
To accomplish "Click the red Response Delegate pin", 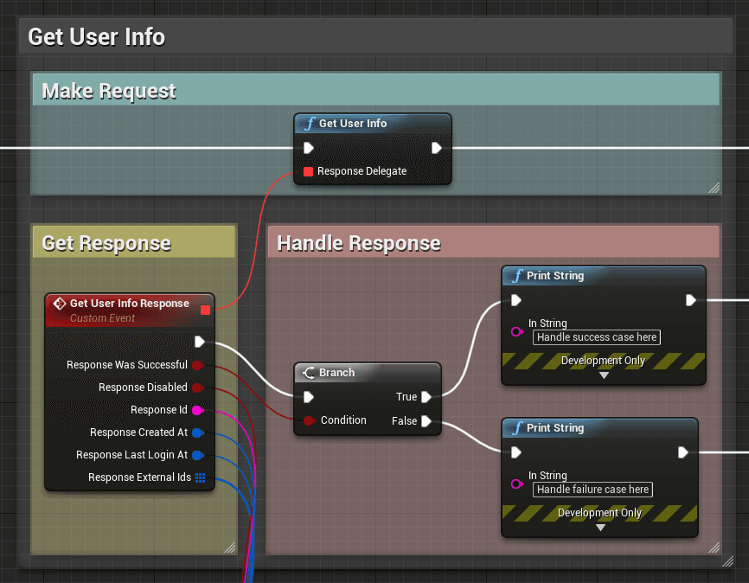I will click(308, 171).
